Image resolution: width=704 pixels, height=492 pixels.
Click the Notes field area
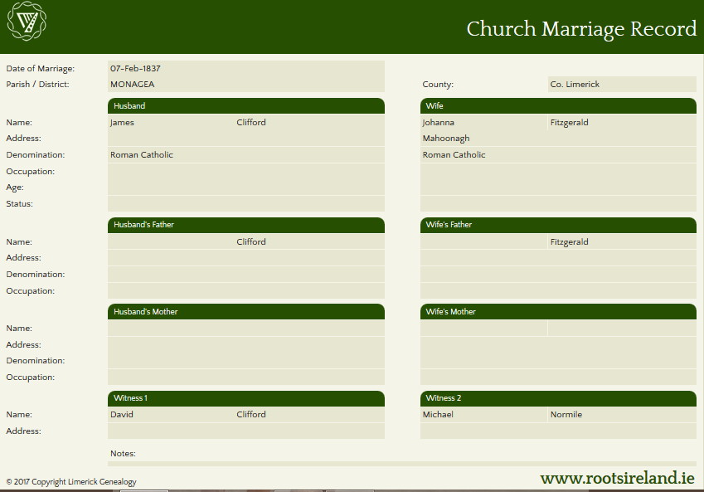pos(401,463)
